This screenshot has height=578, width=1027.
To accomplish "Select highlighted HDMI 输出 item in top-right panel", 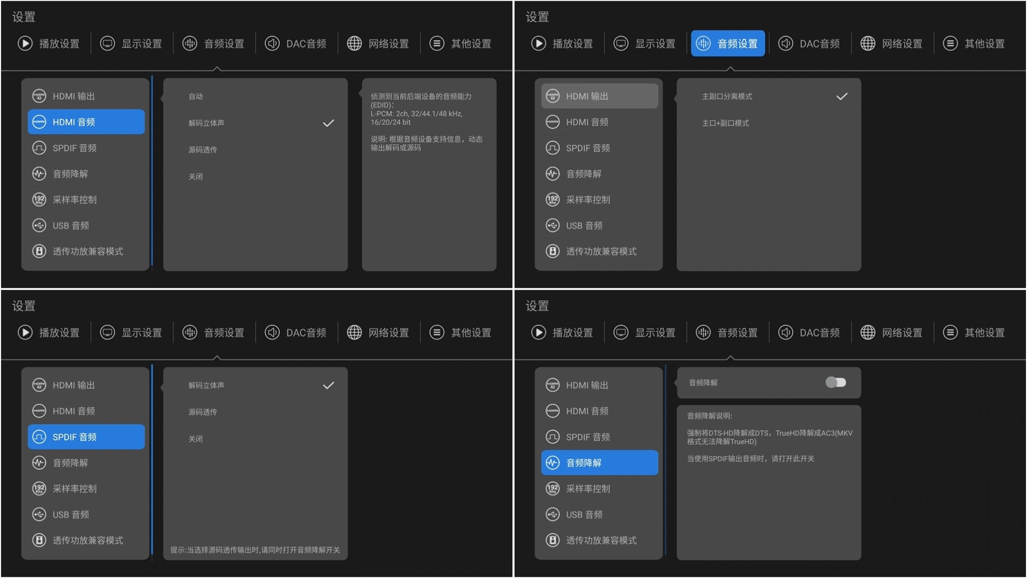I will (x=600, y=96).
